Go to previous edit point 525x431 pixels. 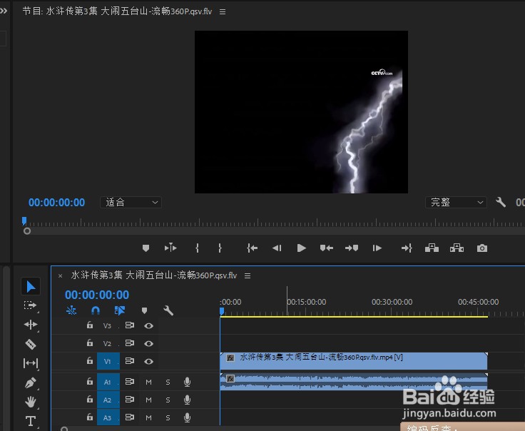pos(327,248)
